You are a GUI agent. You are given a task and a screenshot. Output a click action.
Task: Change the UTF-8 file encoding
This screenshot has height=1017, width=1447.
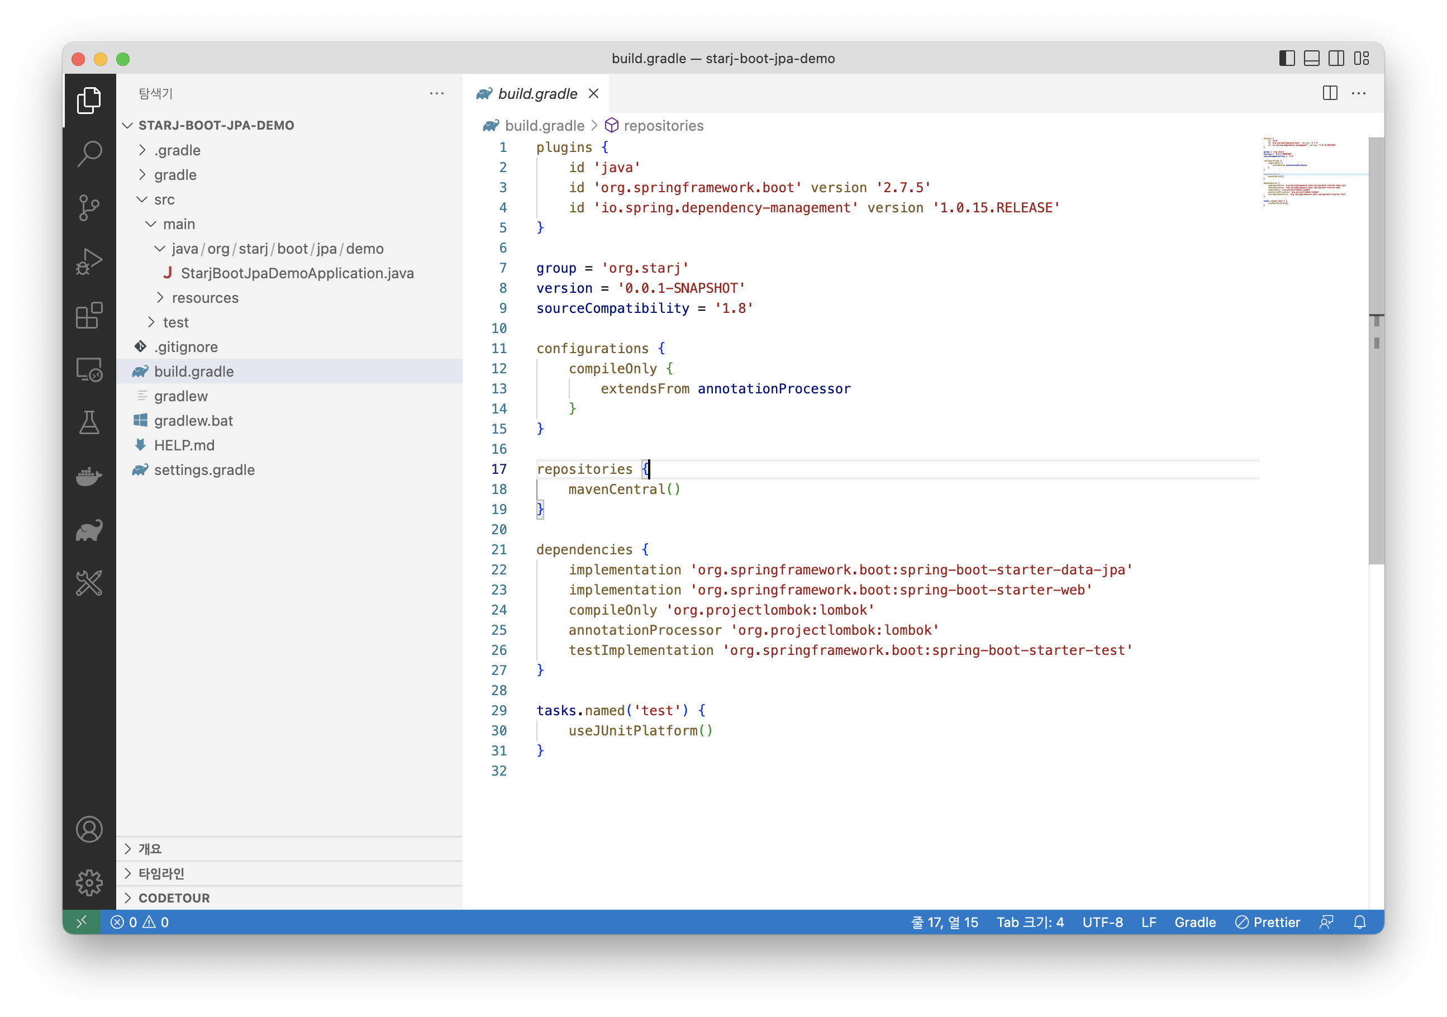tap(1102, 922)
